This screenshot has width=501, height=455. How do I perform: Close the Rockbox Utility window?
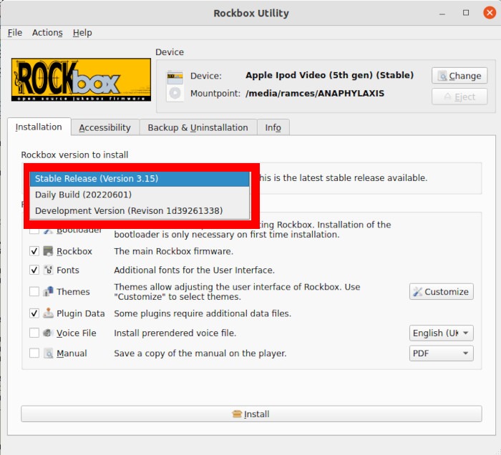coord(489,13)
